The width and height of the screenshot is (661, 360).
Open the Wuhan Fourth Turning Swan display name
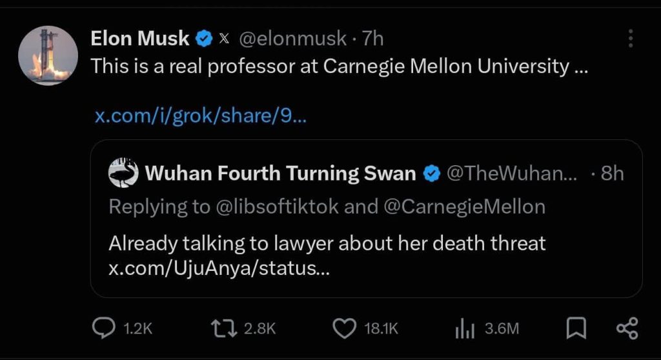click(x=280, y=173)
